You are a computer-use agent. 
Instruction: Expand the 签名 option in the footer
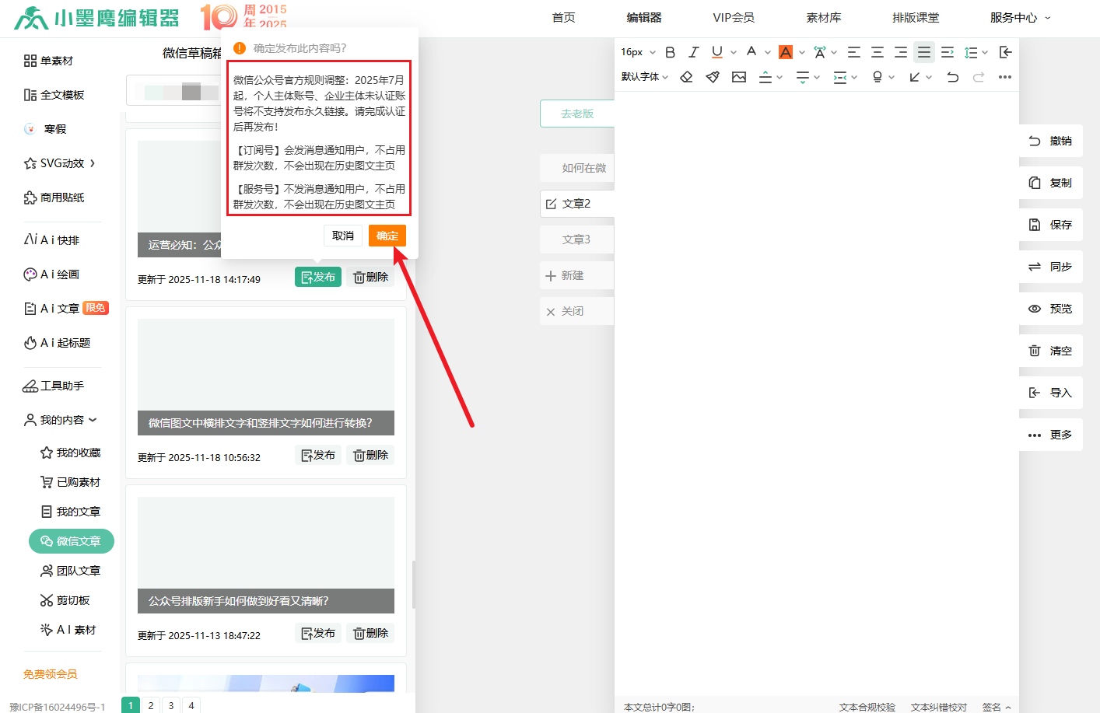pyautogui.click(x=997, y=707)
